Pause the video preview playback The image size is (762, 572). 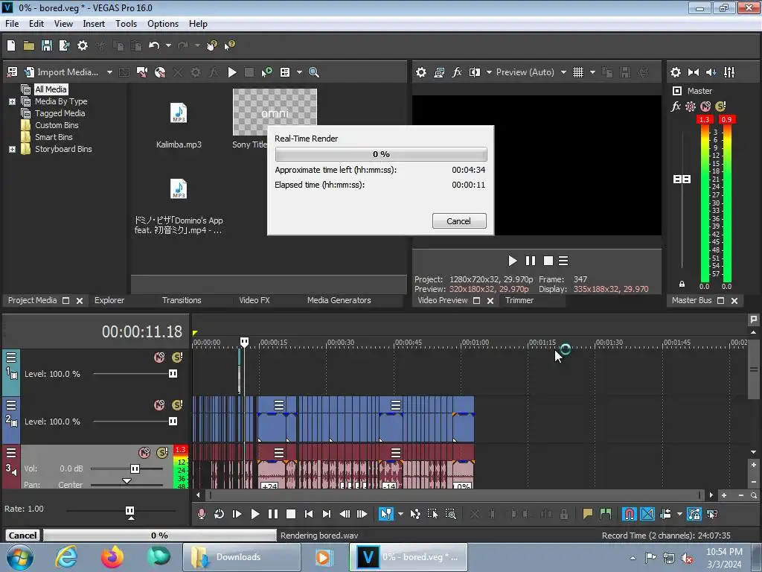pyautogui.click(x=530, y=261)
